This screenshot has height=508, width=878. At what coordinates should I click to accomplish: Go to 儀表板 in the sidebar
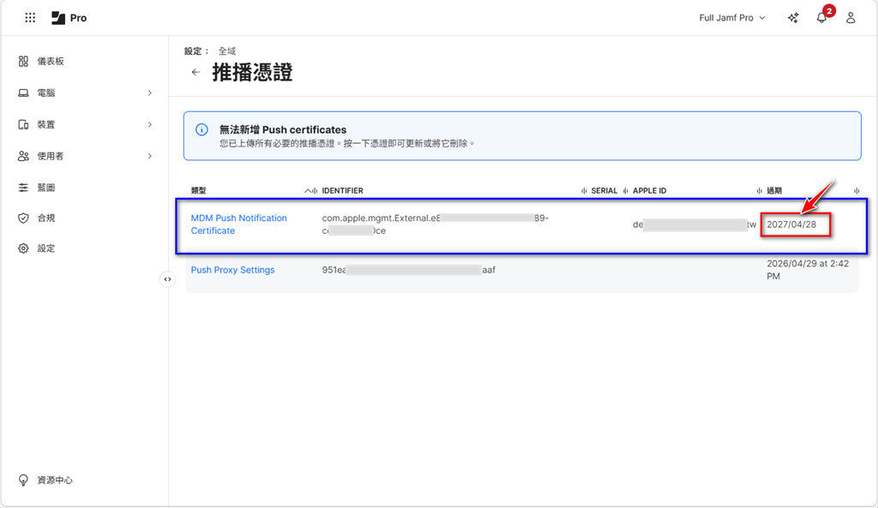point(50,62)
